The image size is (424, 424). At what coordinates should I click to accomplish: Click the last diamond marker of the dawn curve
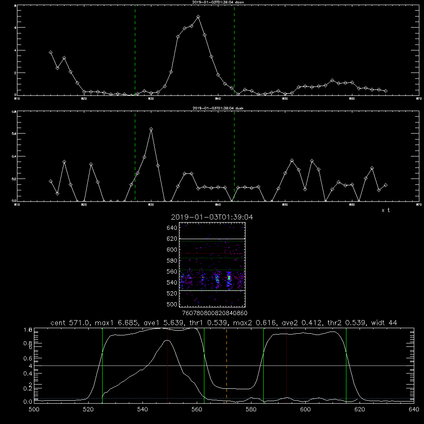click(385, 91)
